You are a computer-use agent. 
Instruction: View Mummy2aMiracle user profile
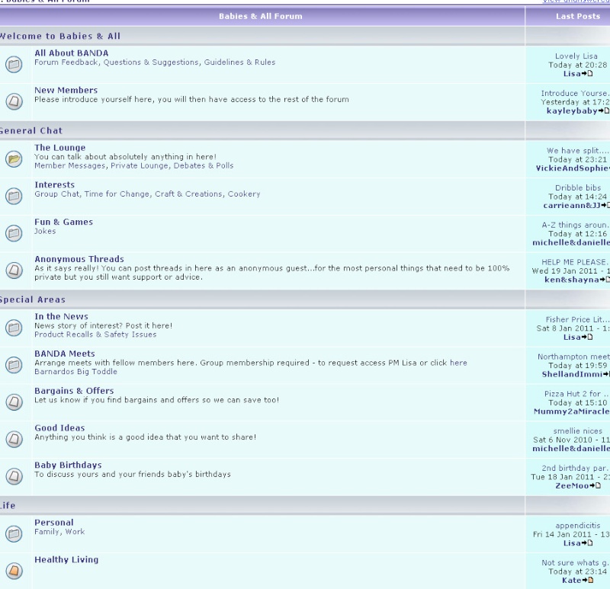coord(571,411)
